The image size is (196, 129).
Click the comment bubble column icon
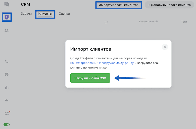(106, 22)
